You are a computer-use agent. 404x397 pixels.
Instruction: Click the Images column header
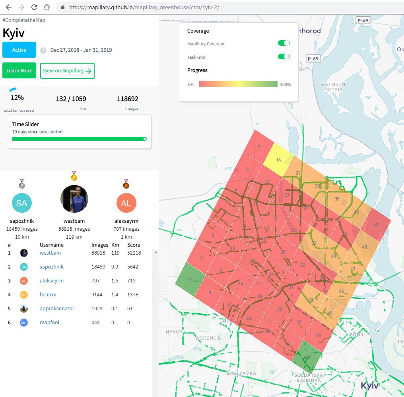point(100,245)
